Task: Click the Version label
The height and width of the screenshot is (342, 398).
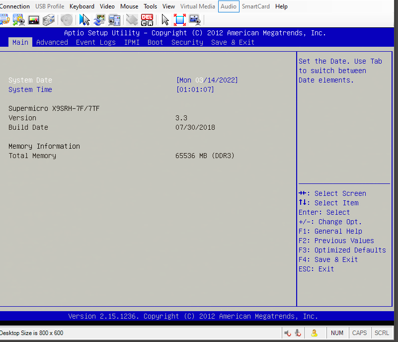Action: pyautogui.click(x=22, y=118)
